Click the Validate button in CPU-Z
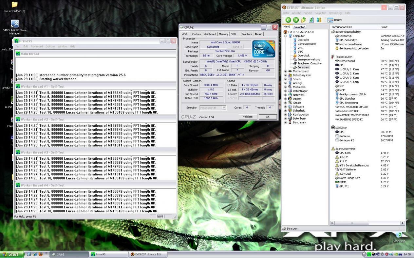The image size is (414, 258). tap(248, 117)
